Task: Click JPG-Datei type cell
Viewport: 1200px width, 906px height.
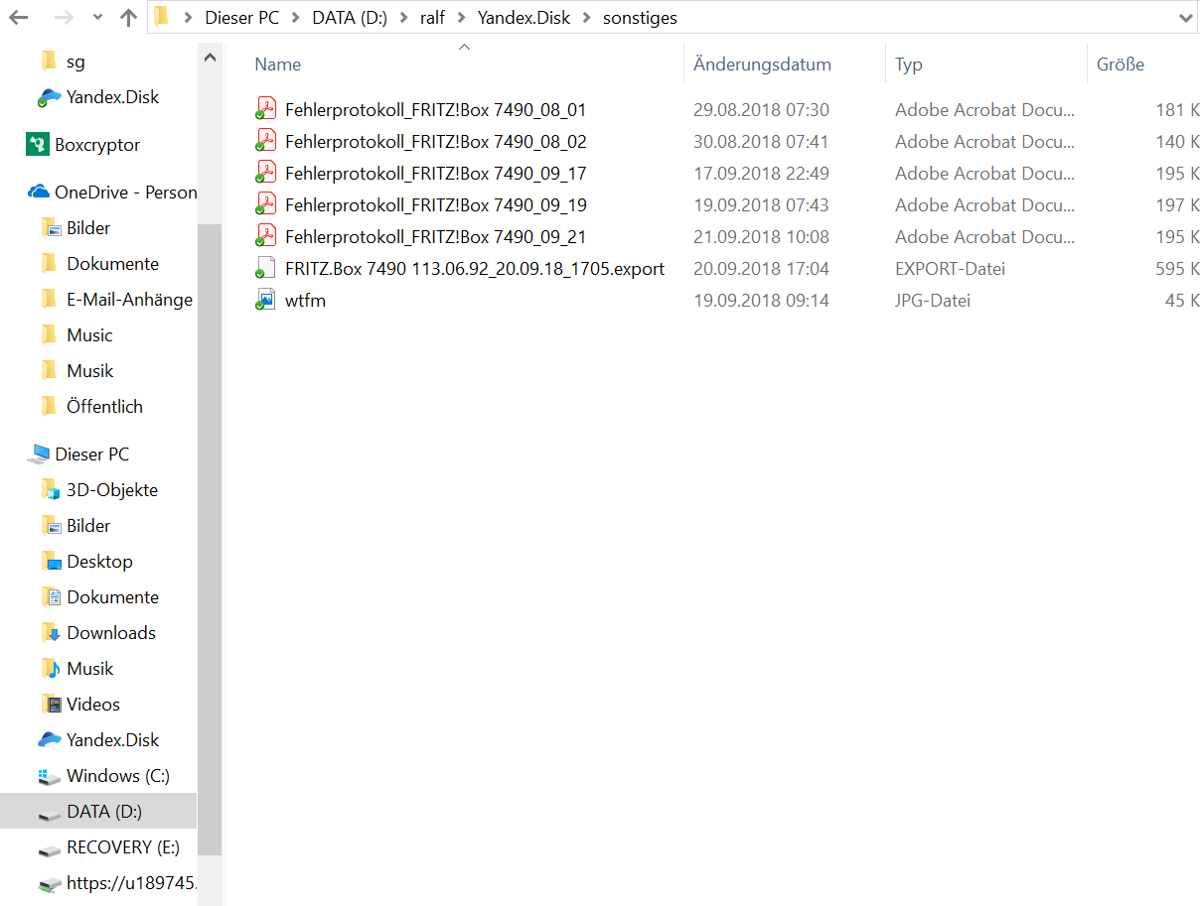Action: pos(933,301)
